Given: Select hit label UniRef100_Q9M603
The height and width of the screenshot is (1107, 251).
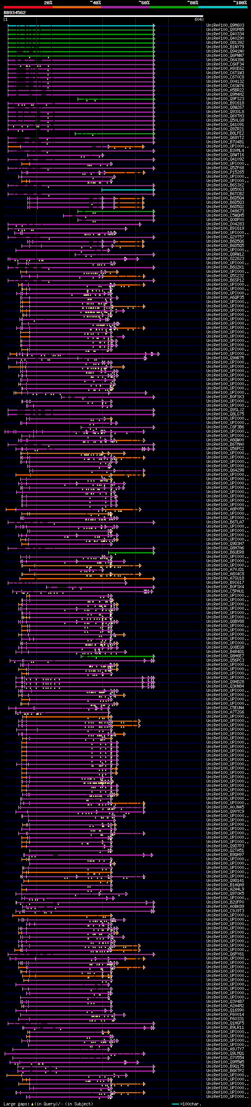Looking at the screenshot, I should pyautogui.click(x=225, y=26).
